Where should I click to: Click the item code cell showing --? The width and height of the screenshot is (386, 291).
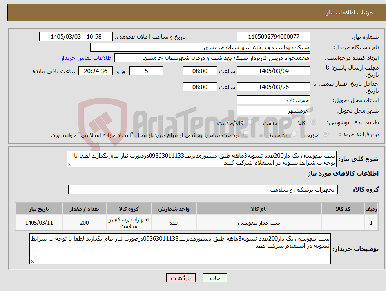click(343, 223)
